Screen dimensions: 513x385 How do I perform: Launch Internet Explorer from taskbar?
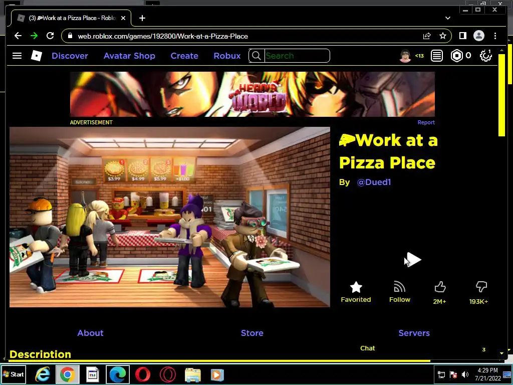[x=43, y=374]
